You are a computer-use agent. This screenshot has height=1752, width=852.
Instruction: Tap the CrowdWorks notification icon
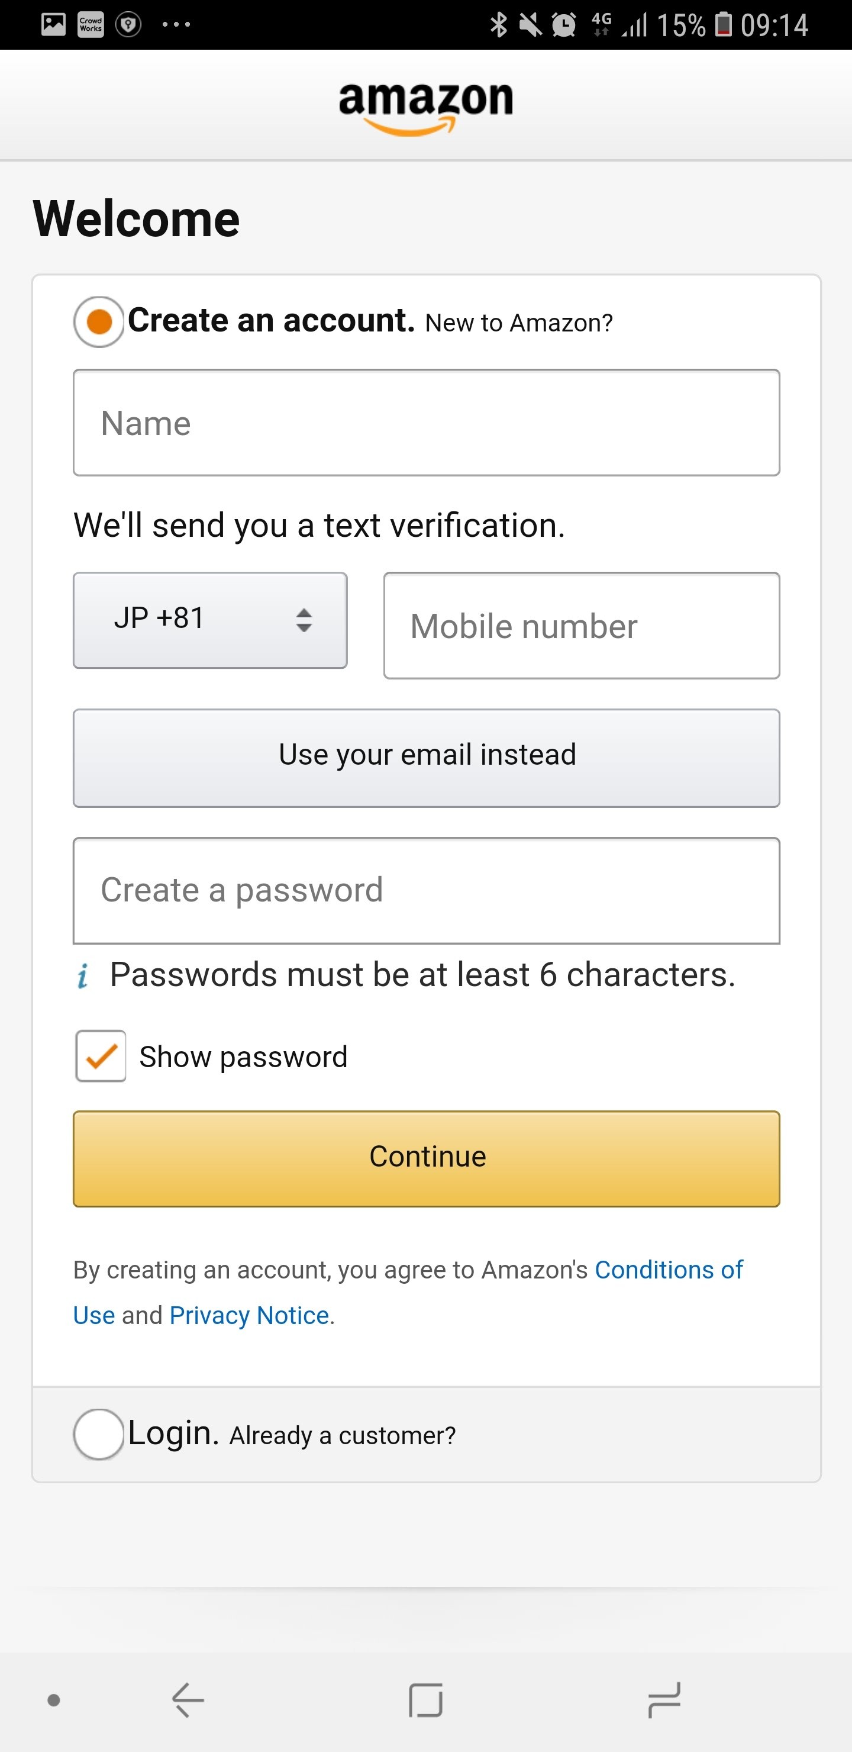click(x=91, y=24)
